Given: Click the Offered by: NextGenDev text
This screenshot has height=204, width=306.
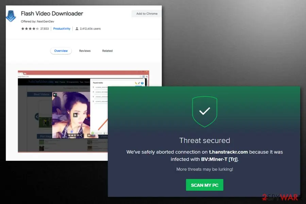Looking at the screenshot, I should tap(37, 21).
